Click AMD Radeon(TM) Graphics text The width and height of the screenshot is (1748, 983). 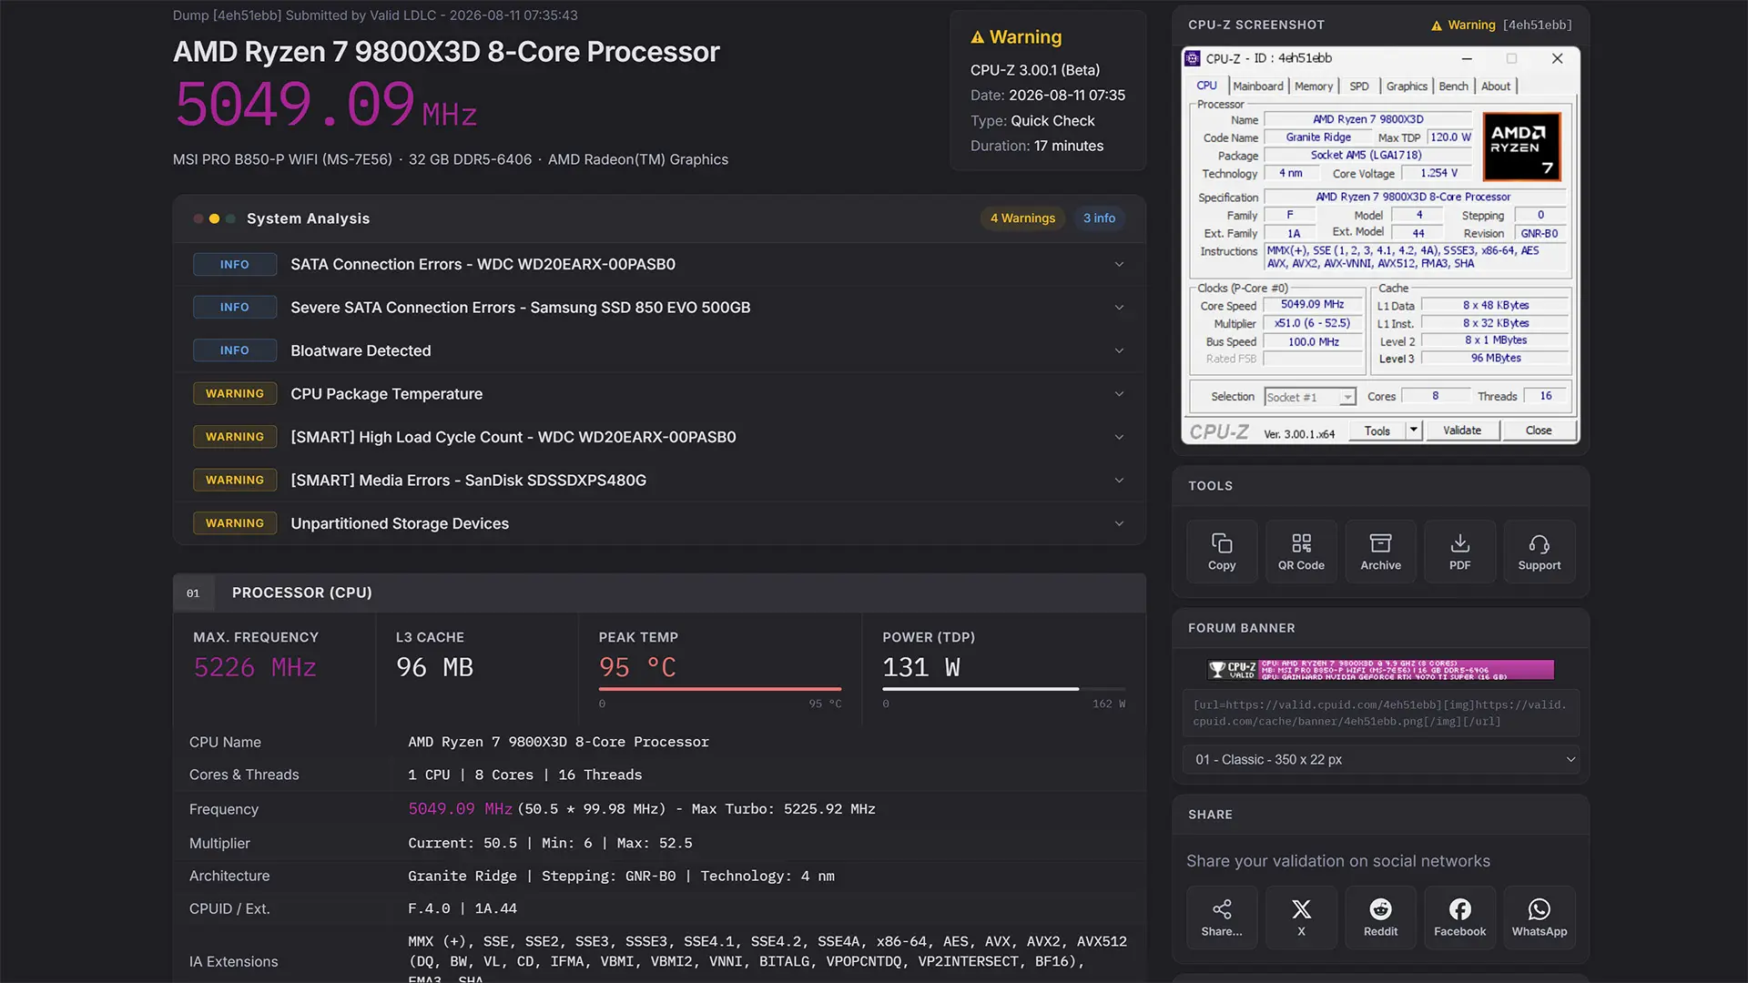click(x=638, y=160)
